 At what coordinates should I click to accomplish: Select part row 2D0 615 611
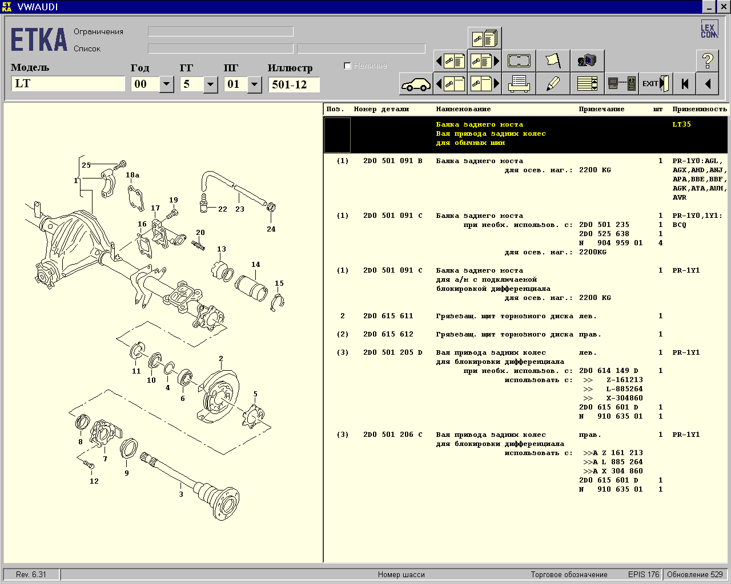[388, 316]
